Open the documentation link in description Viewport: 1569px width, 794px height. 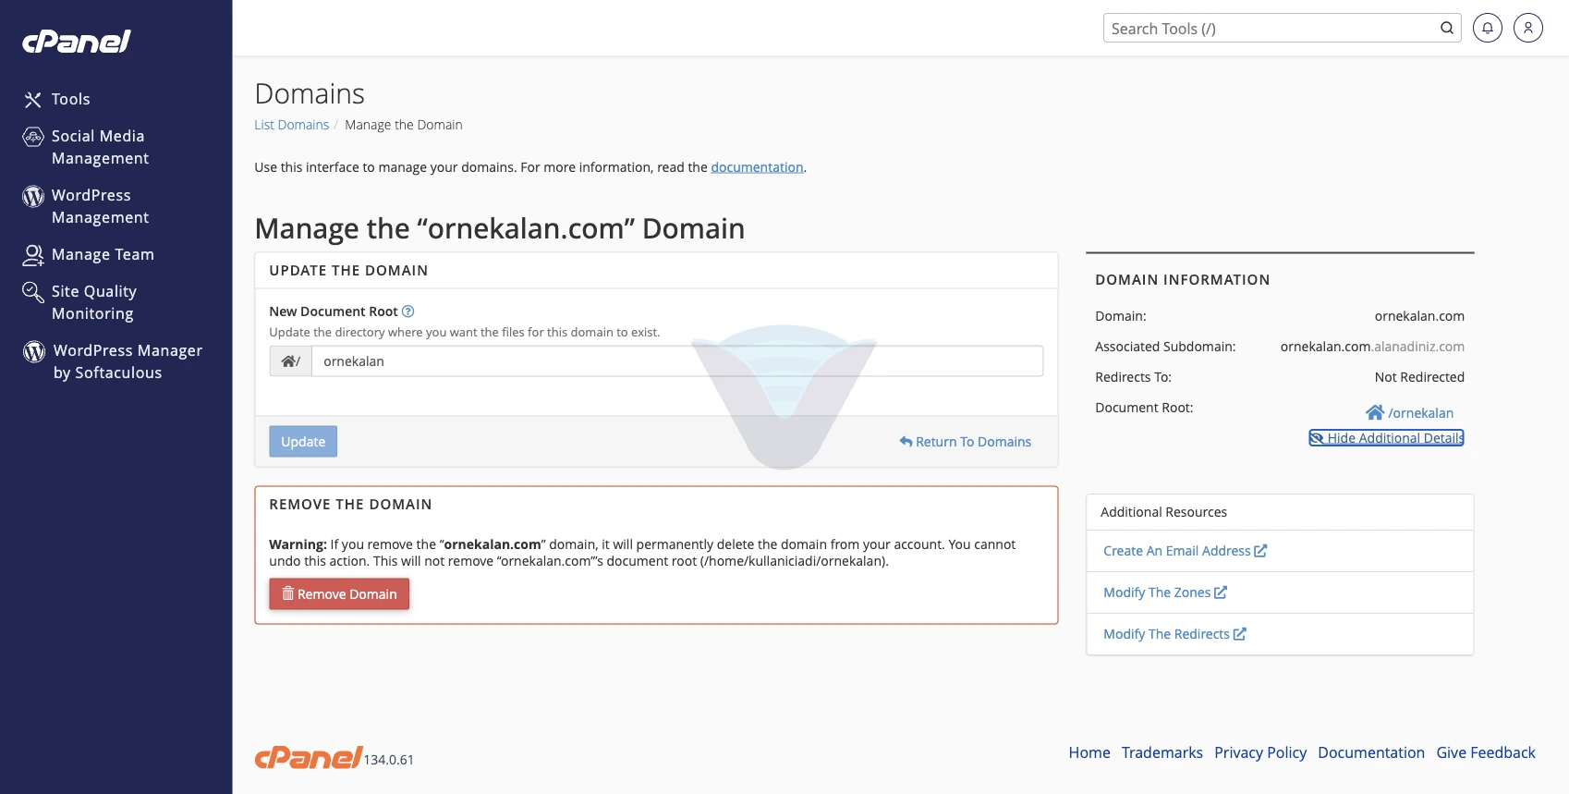(757, 167)
